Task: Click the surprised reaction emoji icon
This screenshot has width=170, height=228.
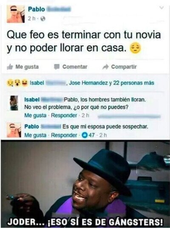Action: 17,83
